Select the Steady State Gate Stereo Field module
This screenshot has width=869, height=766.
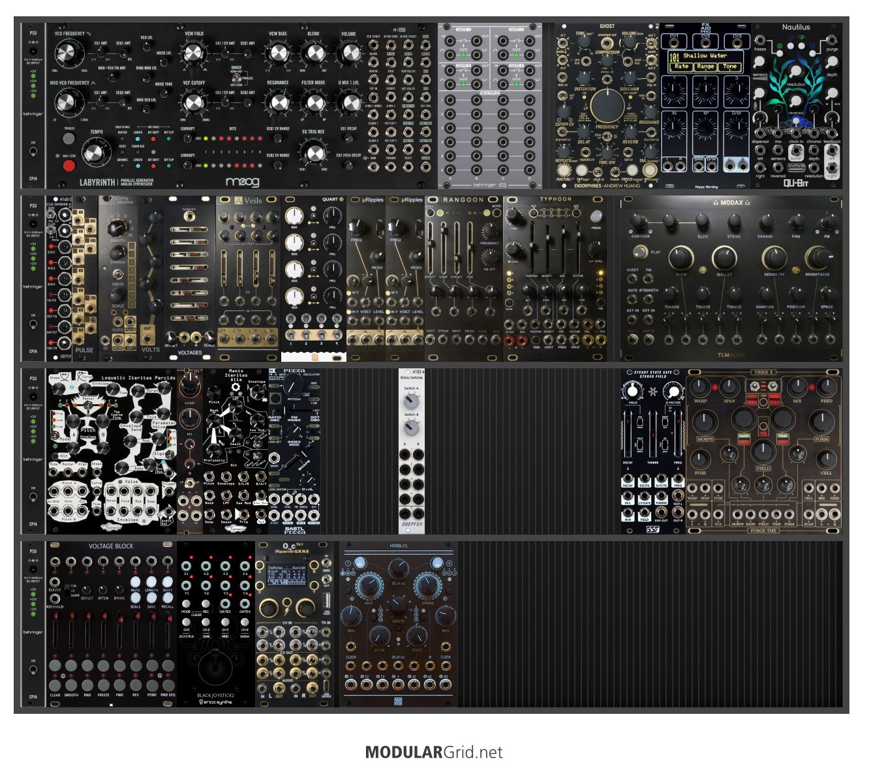click(x=653, y=451)
